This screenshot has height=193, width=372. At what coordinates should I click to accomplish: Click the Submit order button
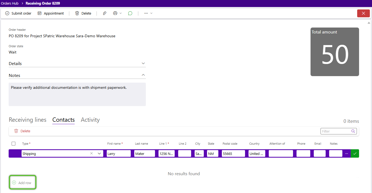pyautogui.click(x=18, y=13)
